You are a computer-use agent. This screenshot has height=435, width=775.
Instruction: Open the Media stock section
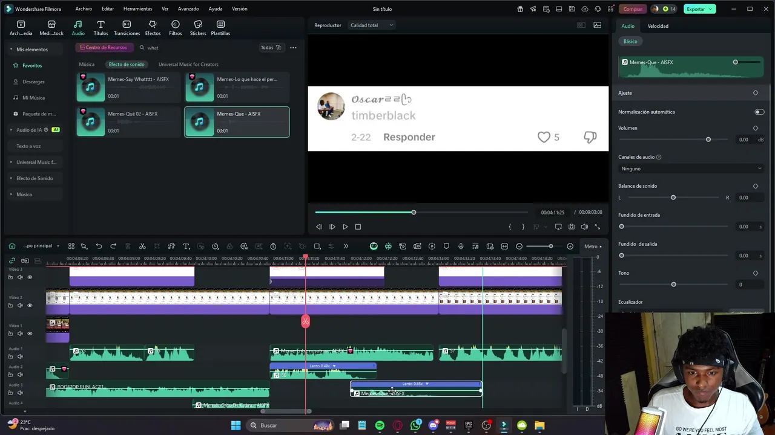pos(51,28)
